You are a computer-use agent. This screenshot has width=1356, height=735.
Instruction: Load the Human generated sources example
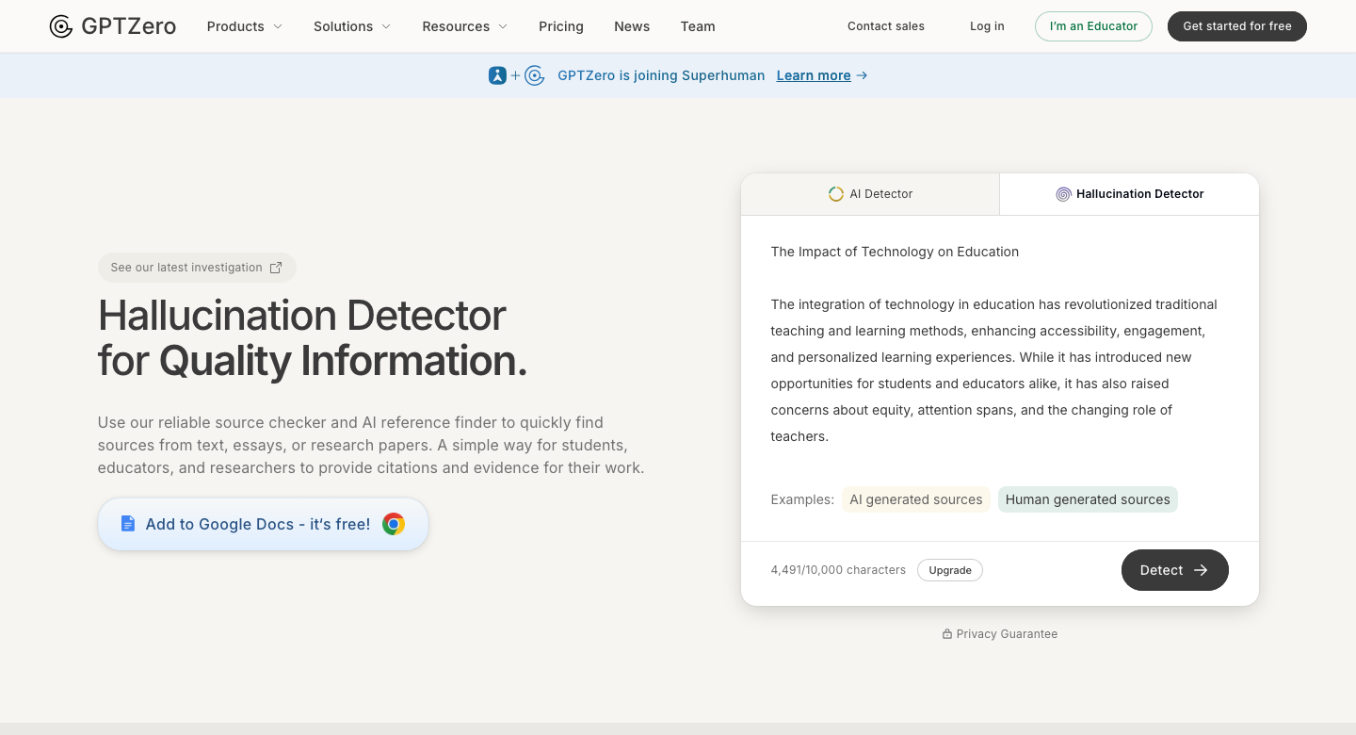[1088, 499]
